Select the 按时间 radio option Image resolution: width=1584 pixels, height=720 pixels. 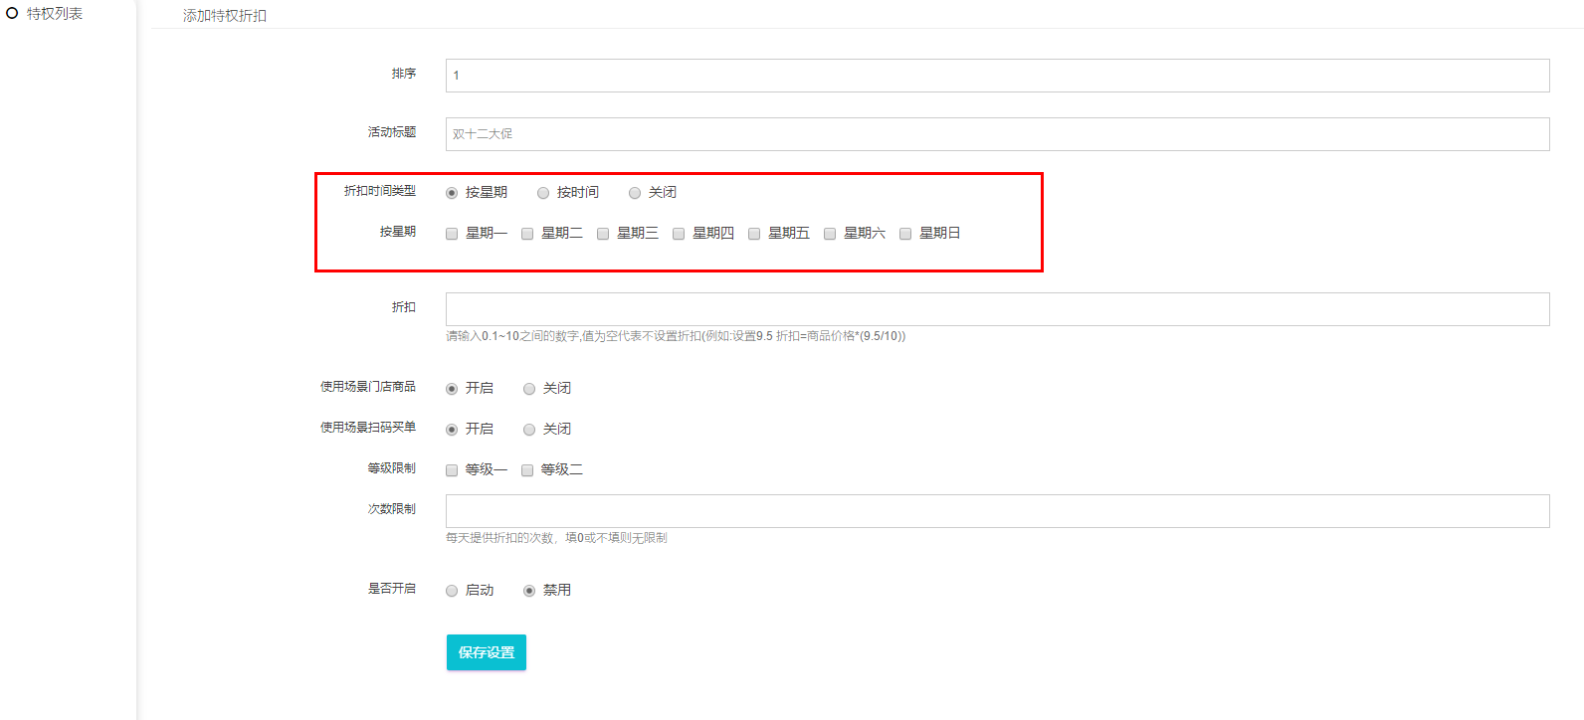(x=543, y=193)
